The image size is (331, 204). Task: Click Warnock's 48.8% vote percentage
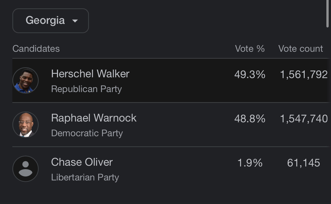click(250, 119)
